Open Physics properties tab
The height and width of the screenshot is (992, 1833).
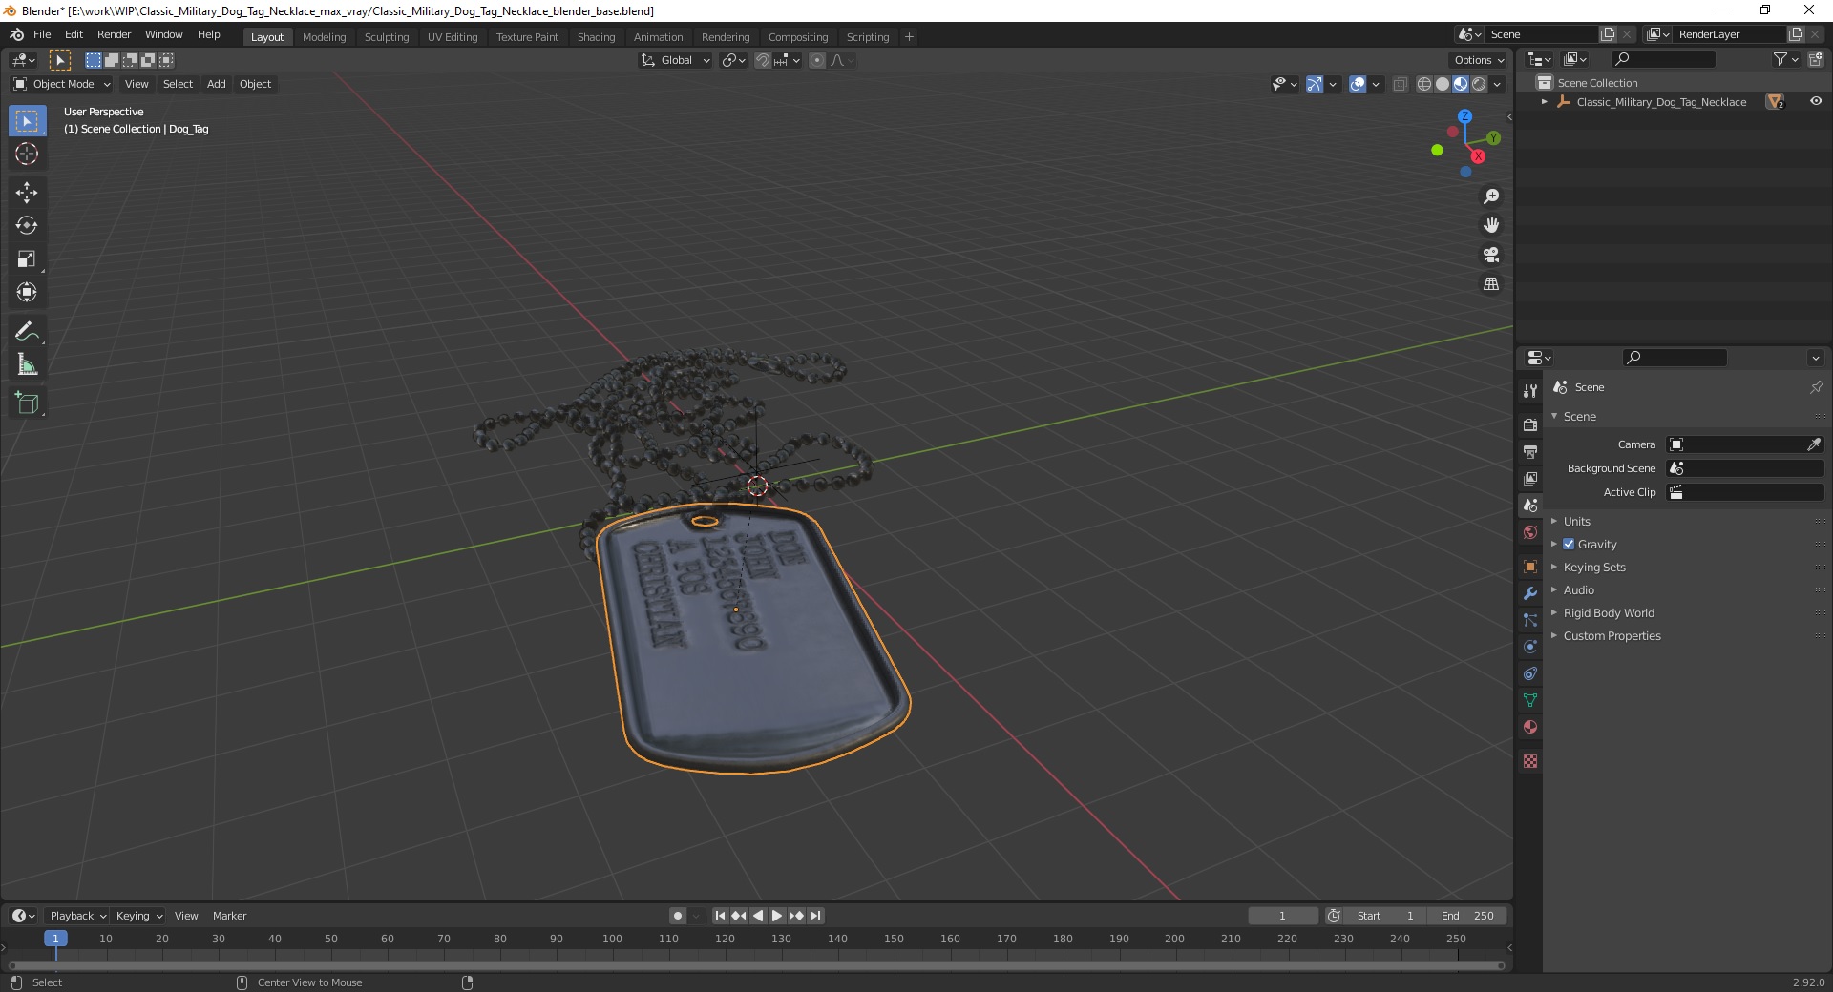tap(1530, 647)
